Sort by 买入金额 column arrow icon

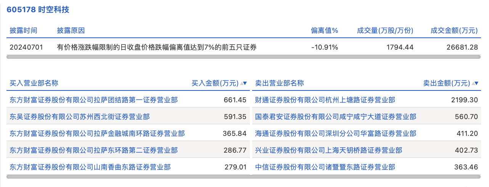[x=243, y=83]
